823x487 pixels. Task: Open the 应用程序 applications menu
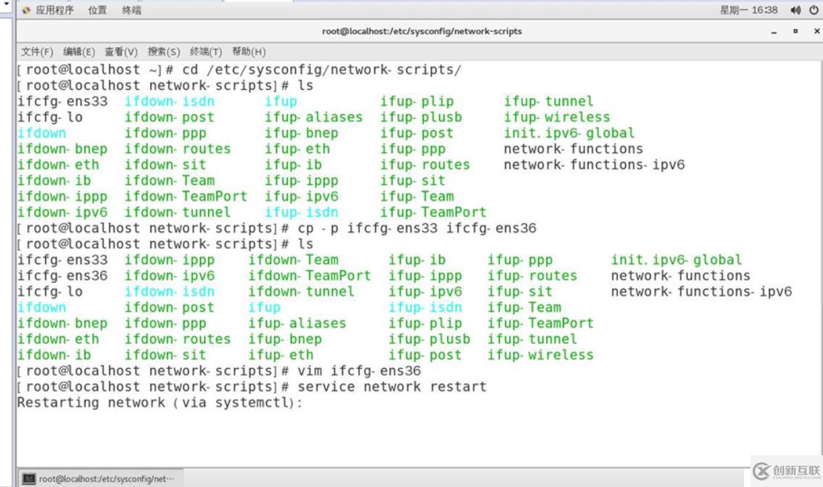tap(54, 10)
